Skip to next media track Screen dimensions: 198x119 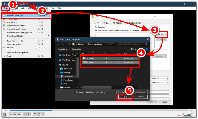(19, 114)
